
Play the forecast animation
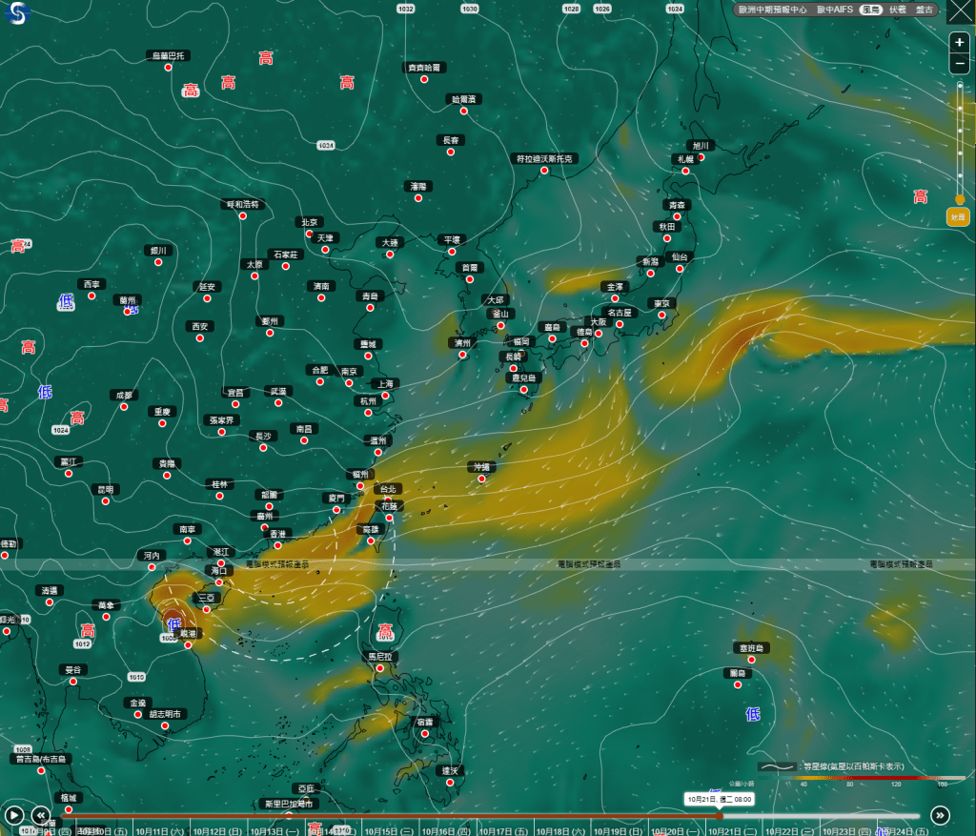tap(14, 815)
